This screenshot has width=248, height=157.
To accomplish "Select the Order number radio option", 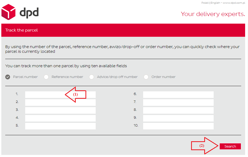I will tap(146, 77).
